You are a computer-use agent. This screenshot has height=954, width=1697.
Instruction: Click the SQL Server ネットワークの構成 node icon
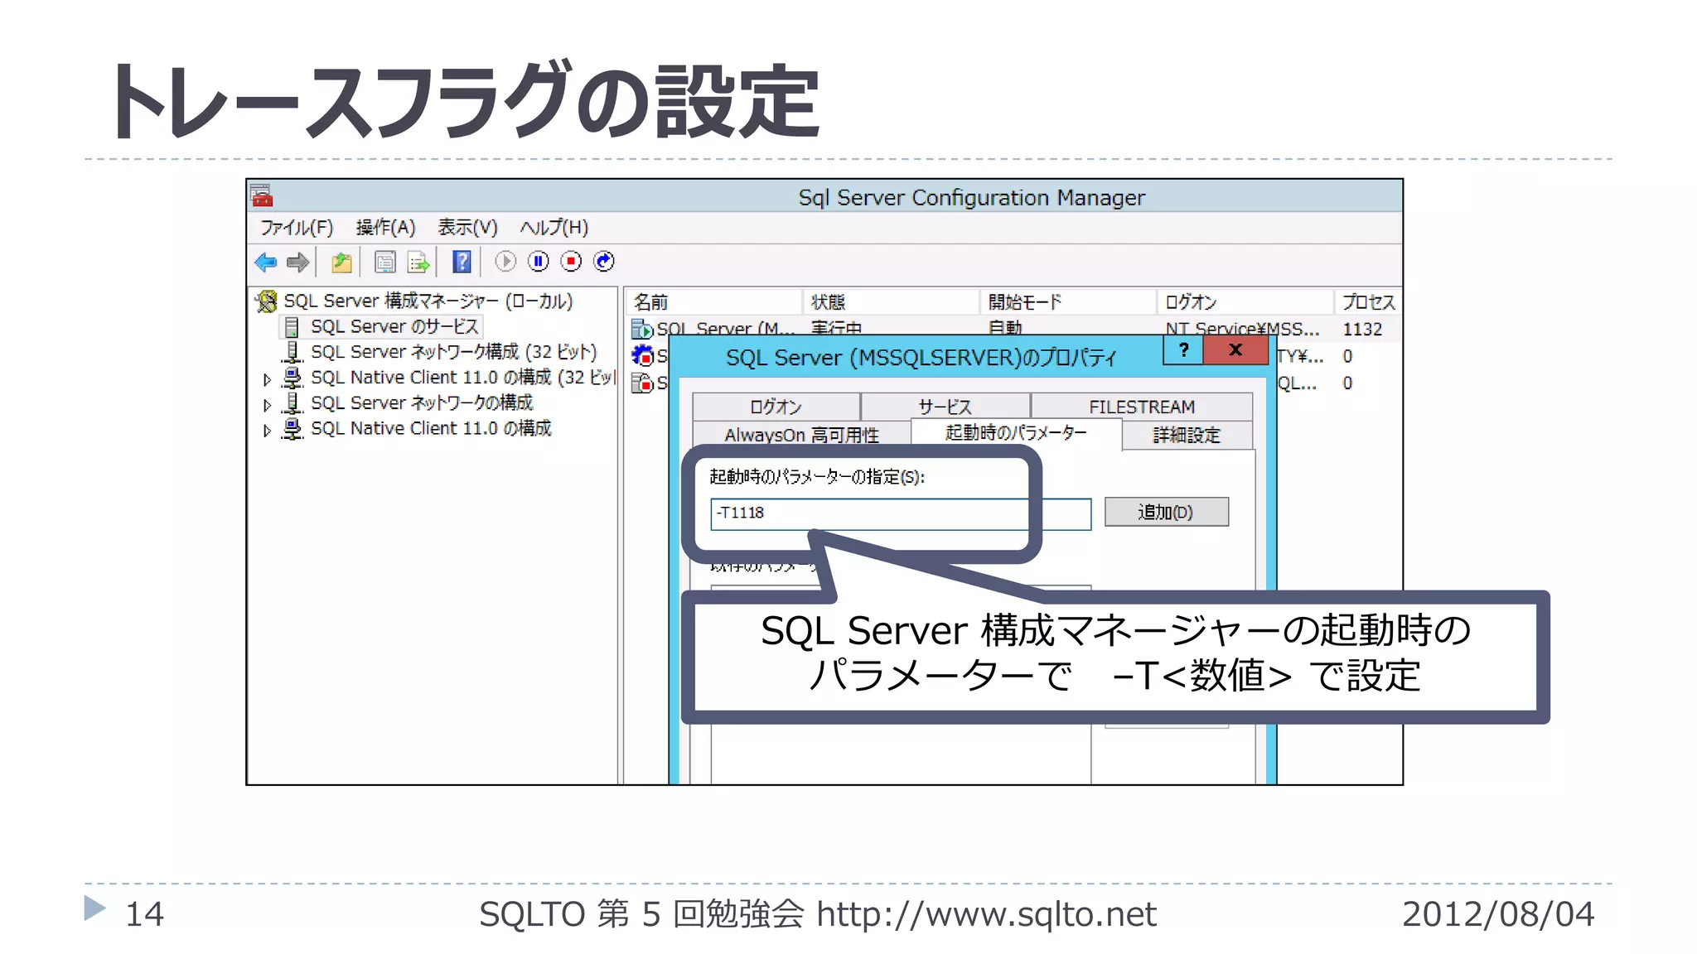[x=292, y=404]
